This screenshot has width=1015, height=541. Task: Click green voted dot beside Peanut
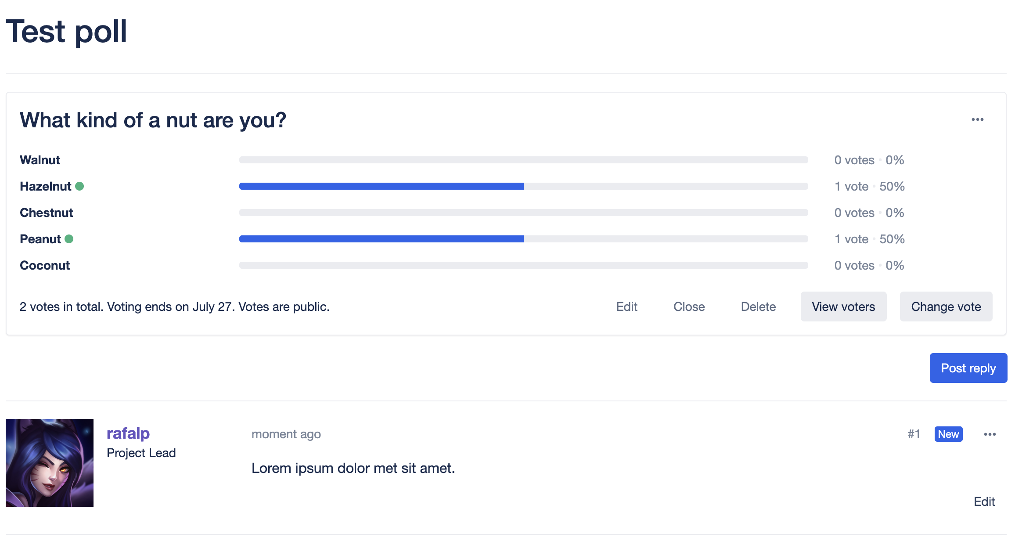(x=69, y=239)
